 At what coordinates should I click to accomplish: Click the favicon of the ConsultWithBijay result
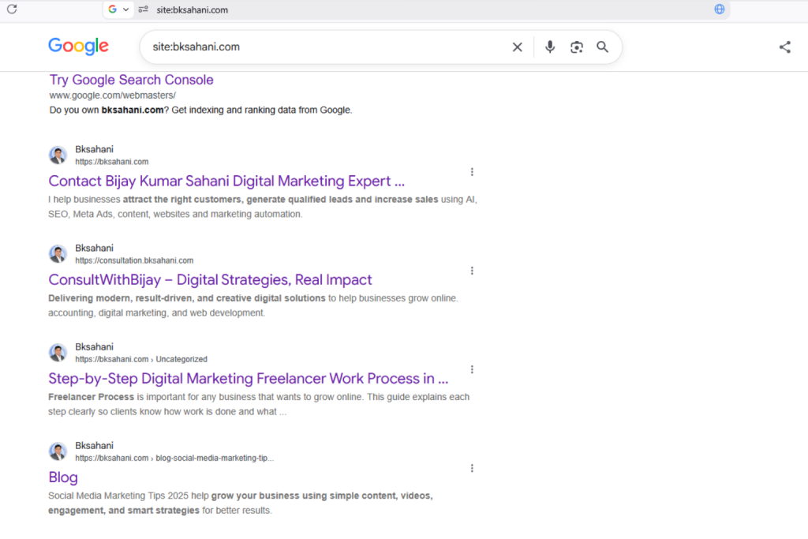coord(58,254)
